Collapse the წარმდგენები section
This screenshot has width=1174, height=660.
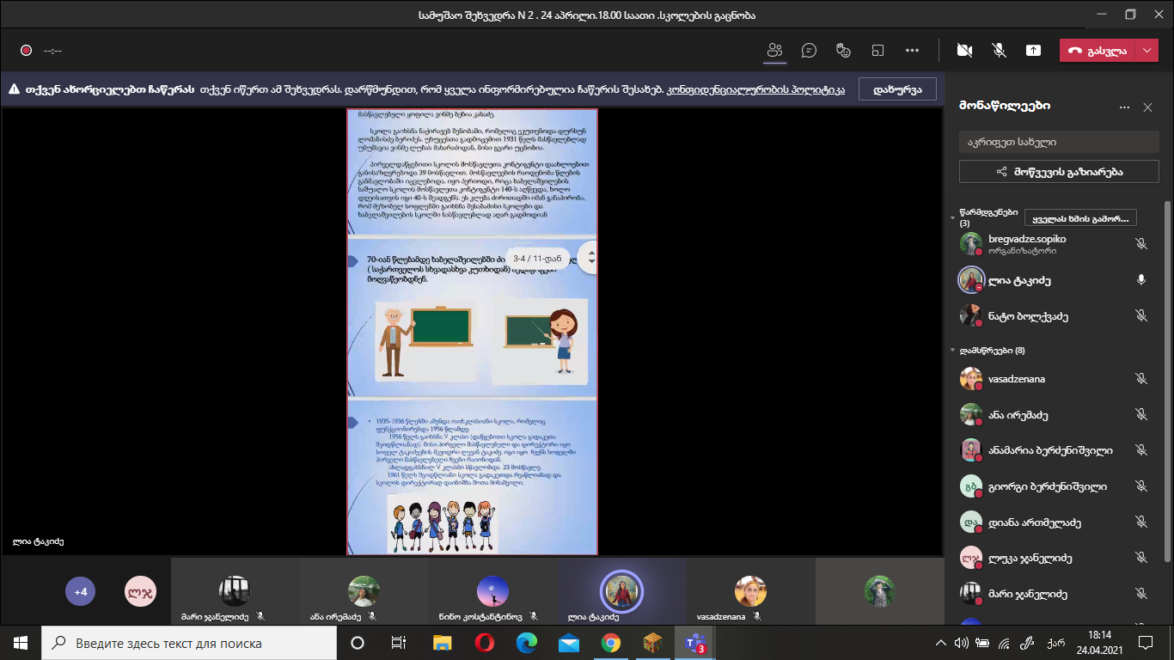953,217
